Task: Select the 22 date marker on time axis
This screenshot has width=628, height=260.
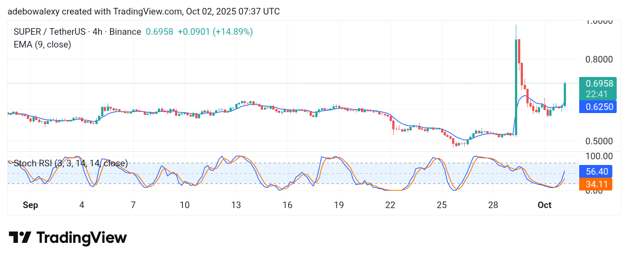Action: click(x=390, y=205)
